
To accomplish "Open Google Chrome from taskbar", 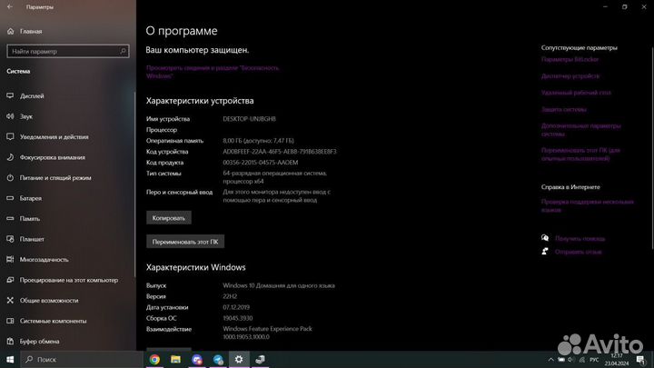I will (x=154, y=359).
